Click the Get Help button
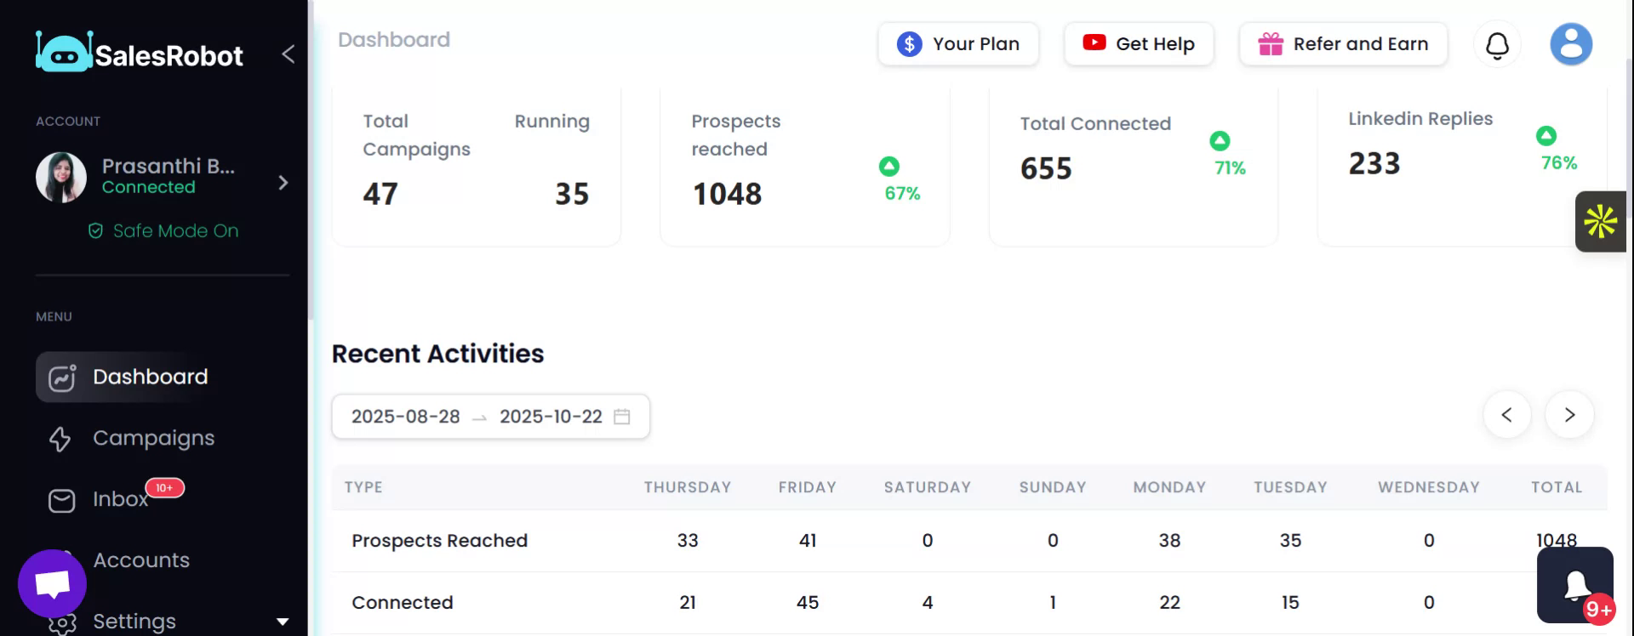This screenshot has height=636, width=1634. 1139,44
